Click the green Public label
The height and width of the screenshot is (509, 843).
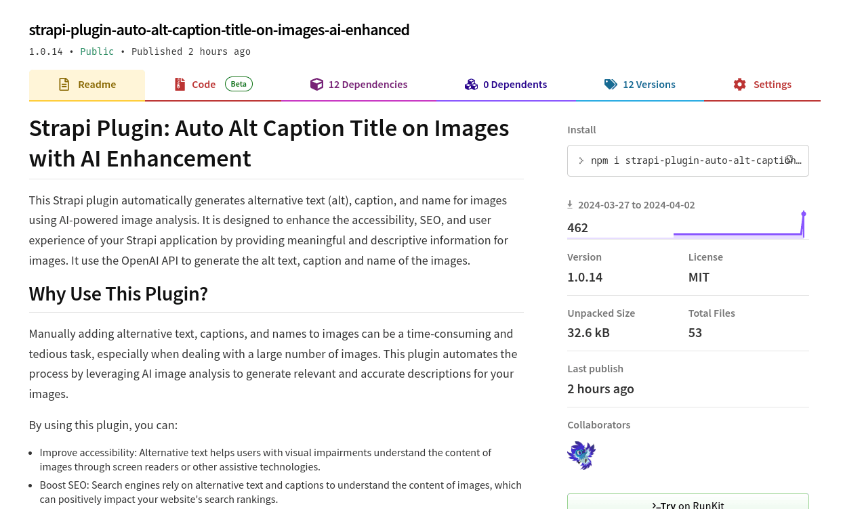pos(97,51)
